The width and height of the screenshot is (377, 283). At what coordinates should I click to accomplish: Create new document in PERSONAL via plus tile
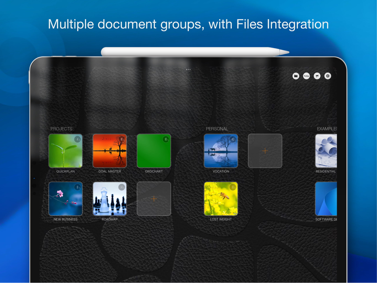point(265,150)
